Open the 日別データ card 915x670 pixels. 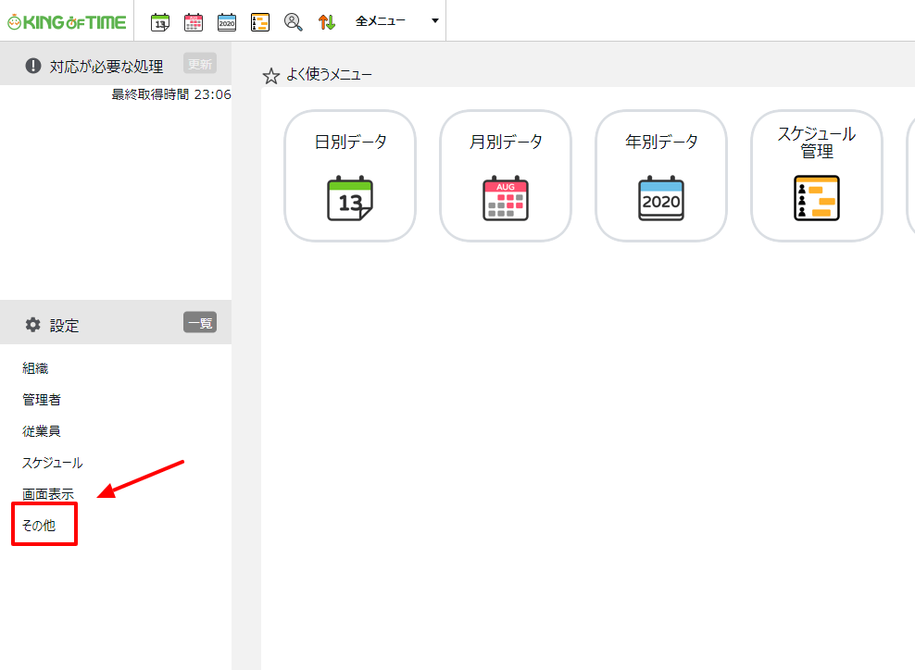click(x=350, y=176)
